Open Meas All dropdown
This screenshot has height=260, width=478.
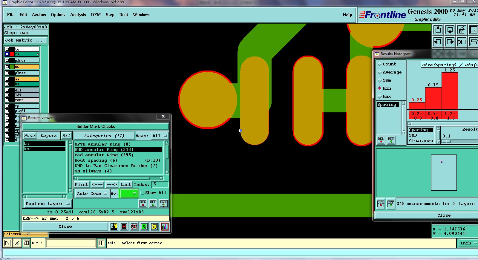click(x=160, y=136)
